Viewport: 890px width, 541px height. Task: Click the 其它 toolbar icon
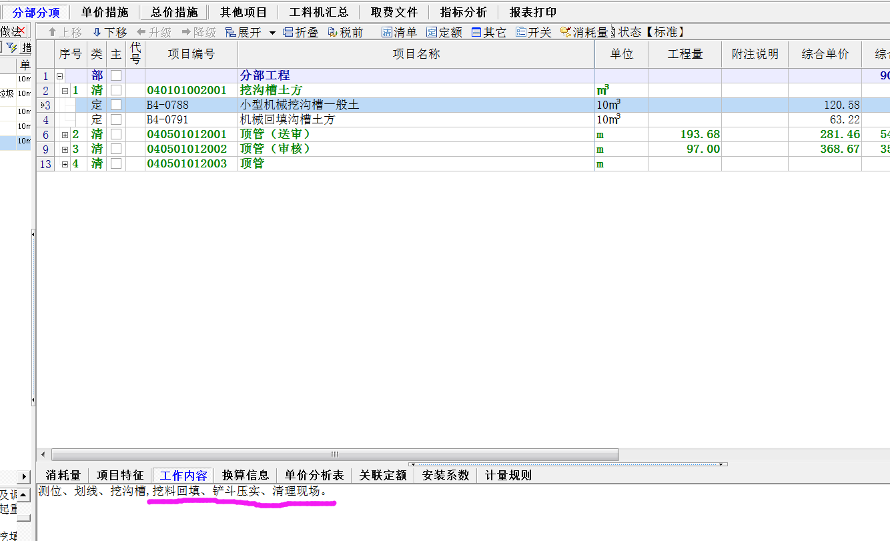(489, 32)
